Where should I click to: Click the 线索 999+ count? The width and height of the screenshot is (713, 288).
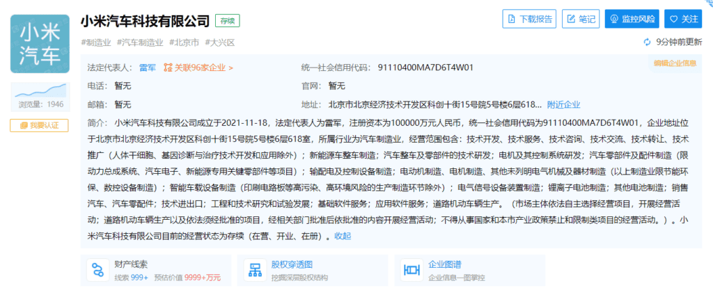coord(131,278)
